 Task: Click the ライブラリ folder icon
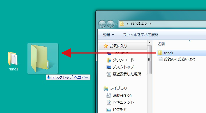tap(106, 89)
